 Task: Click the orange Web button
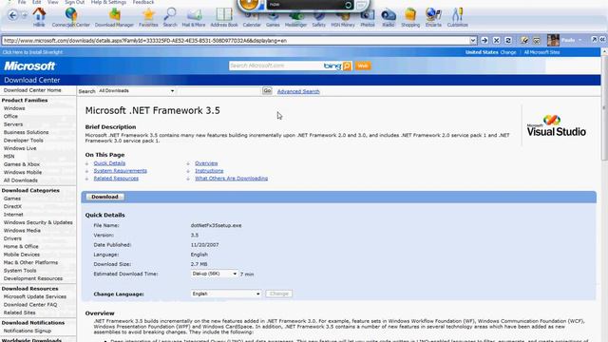pyautogui.click(x=363, y=66)
